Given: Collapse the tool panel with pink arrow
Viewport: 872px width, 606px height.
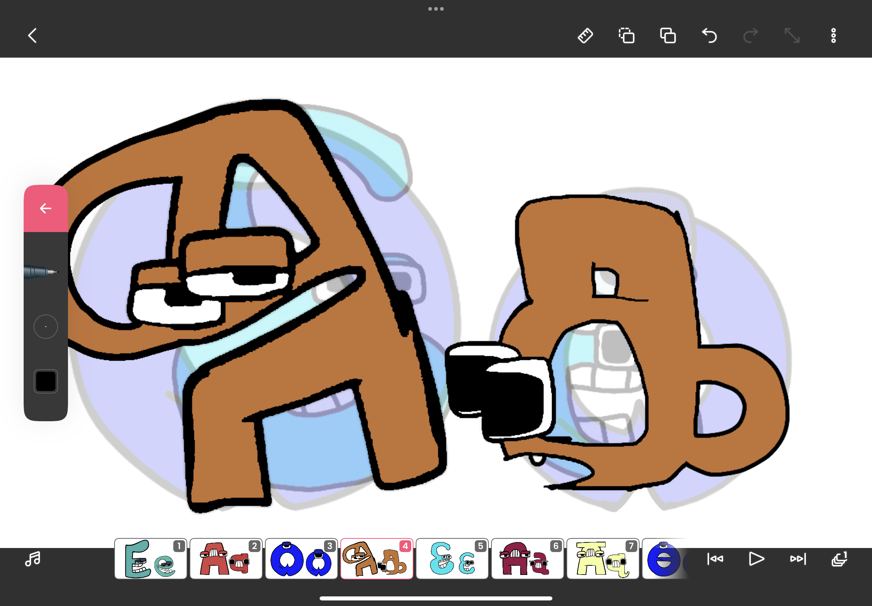Looking at the screenshot, I should coord(45,208).
